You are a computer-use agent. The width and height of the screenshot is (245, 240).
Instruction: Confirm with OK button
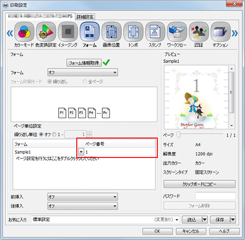coord(157,231)
